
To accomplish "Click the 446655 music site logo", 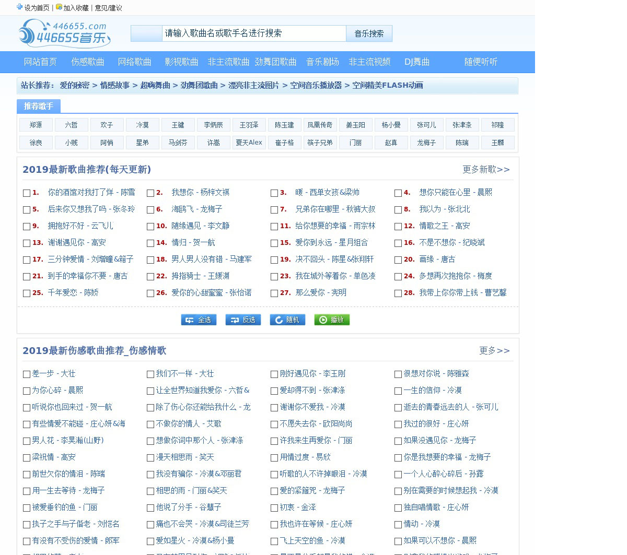I will pos(64,33).
